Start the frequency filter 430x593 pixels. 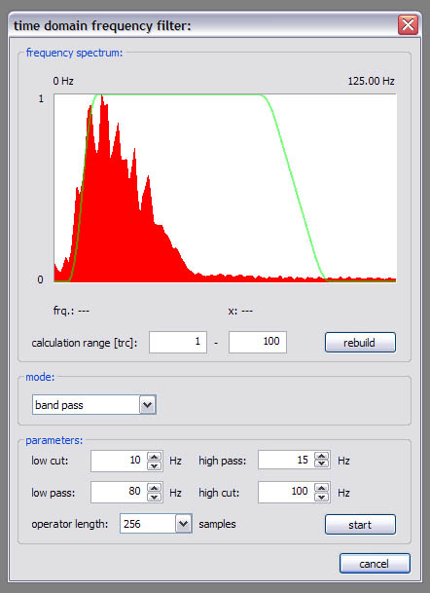[x=360, y=525]
